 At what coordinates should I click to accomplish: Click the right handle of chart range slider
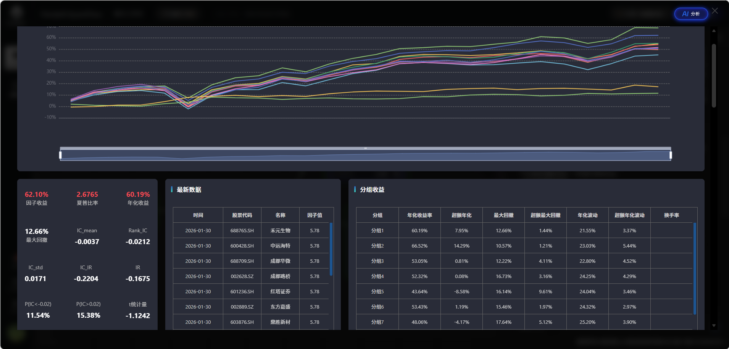pos(671,155)
